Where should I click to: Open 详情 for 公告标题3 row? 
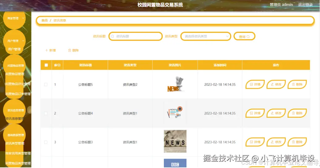[x=255, y=142]
